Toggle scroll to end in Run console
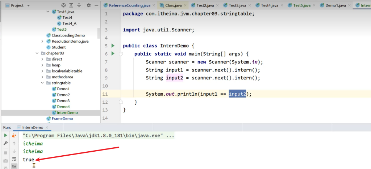 (14, 166)
